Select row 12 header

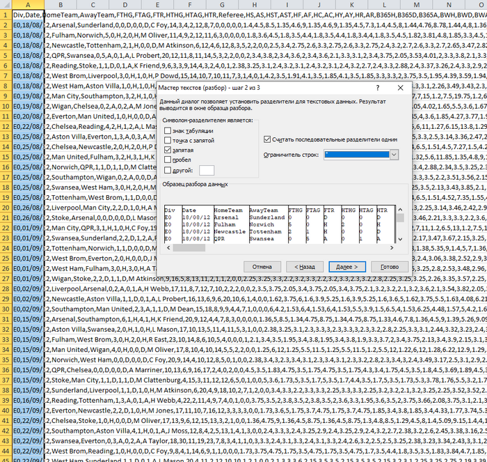pos(6,127)
